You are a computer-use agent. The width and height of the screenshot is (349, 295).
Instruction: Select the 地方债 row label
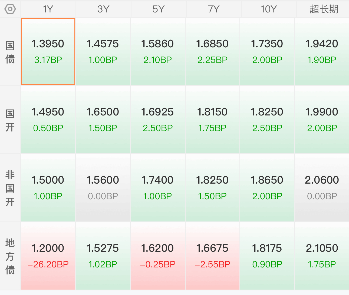point(10,256)
